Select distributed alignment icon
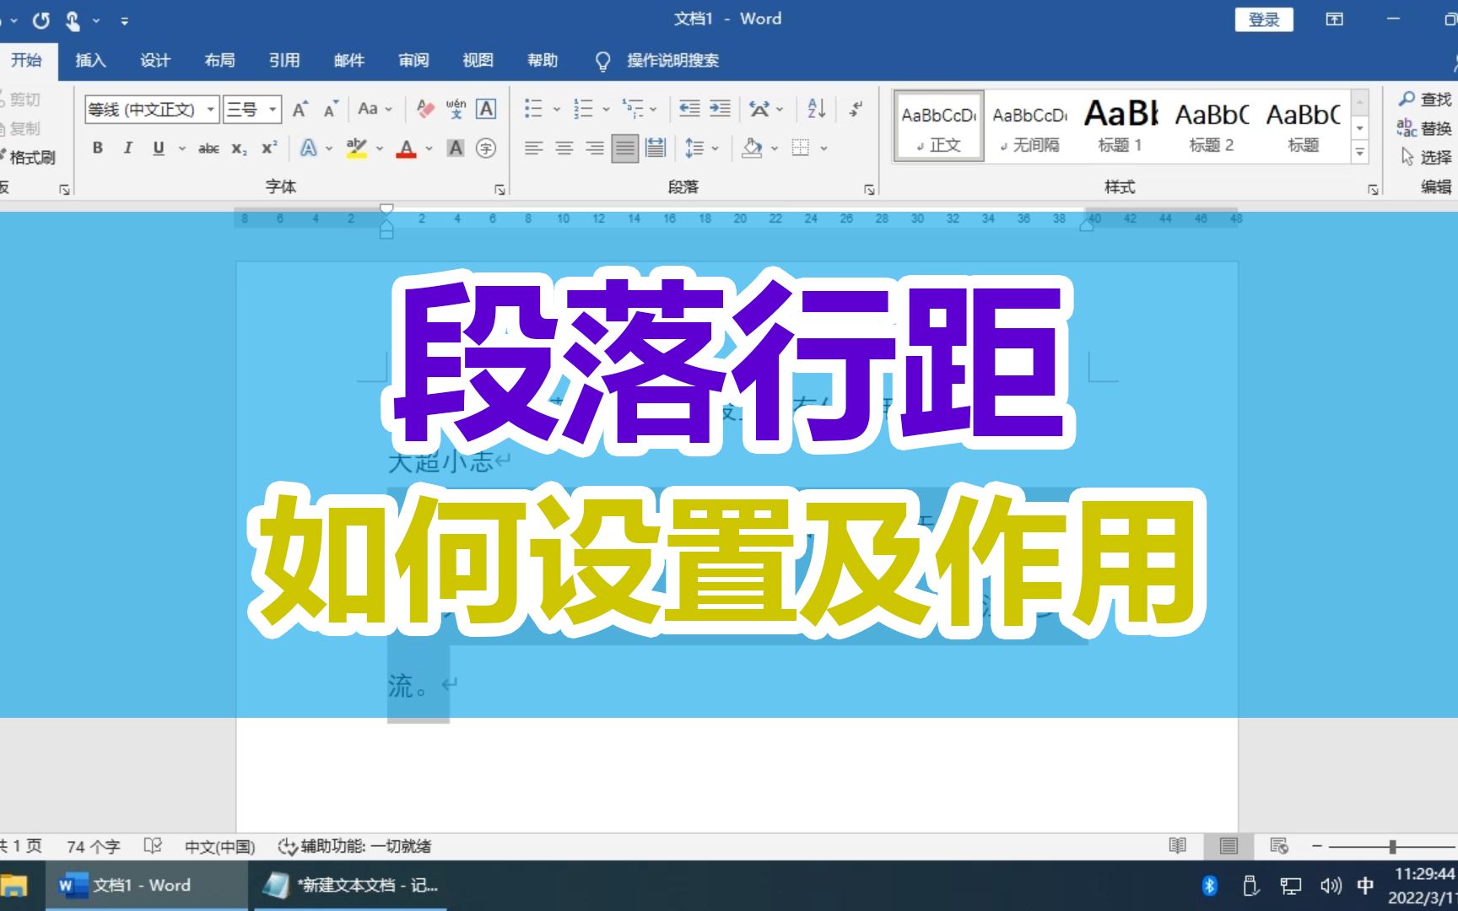Screen dimensions: 1458x911 (x=656, y=148)
